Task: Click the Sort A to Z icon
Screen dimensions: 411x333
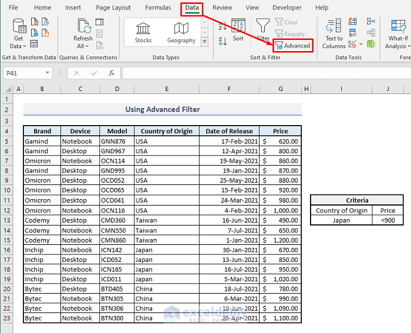Action: tap(223, 27)
